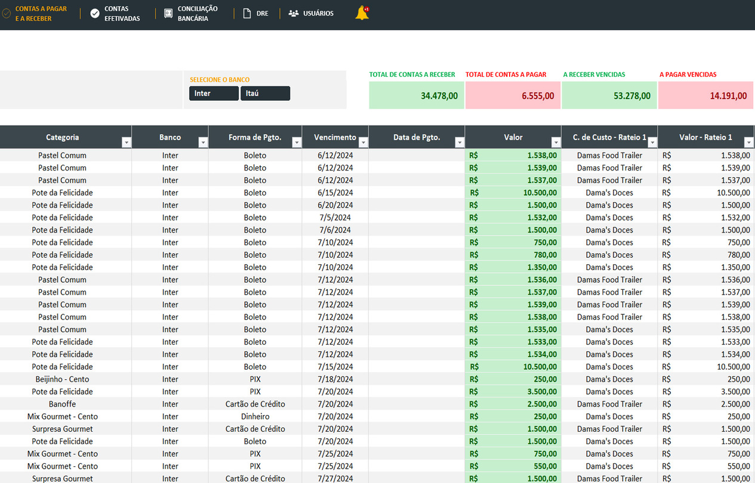The width and height of the screenshot is (755, 483).
Task: Switch to the DRE tab
Action: coord(263,13)
